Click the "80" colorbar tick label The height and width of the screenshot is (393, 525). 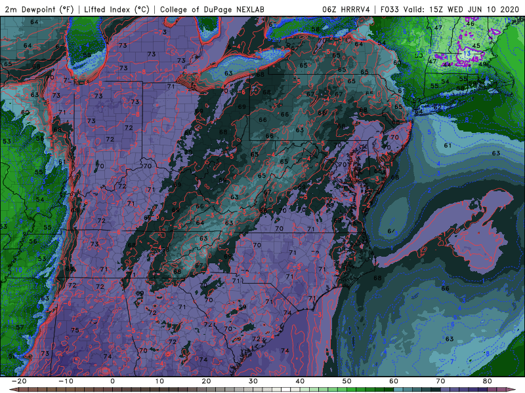488,381
